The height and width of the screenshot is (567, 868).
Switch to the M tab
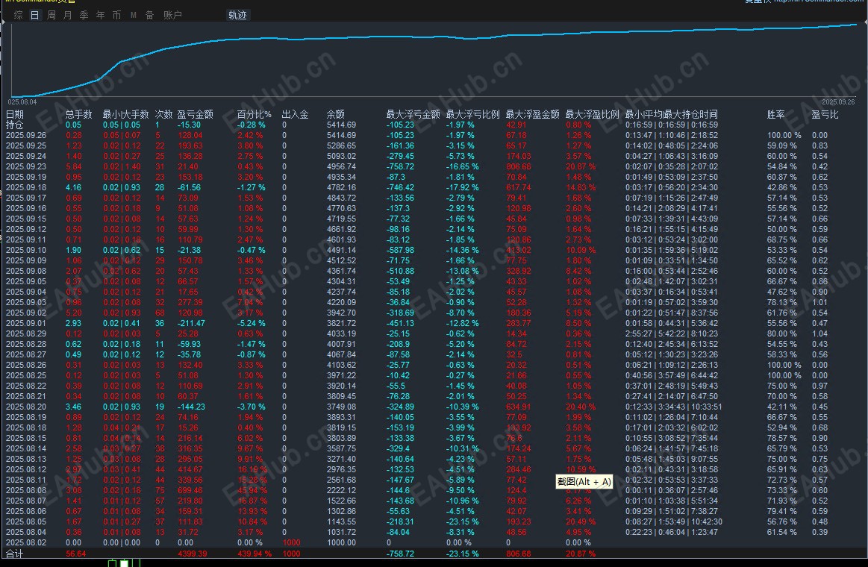(x=134, y=15)
